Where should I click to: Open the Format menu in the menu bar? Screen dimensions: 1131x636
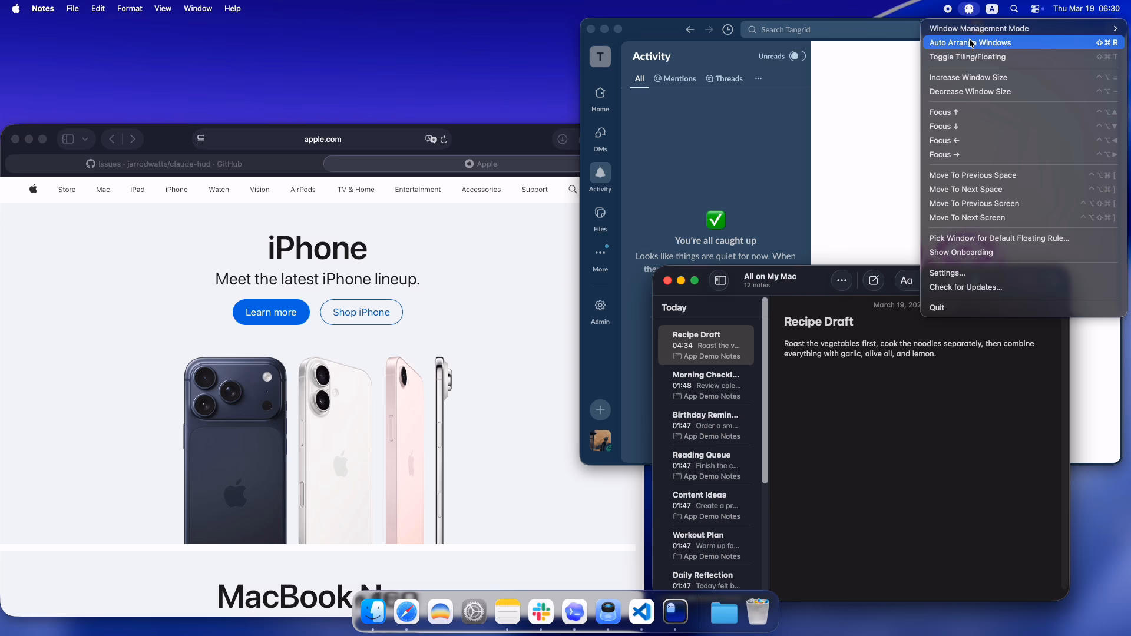click(x=130, y=8)
